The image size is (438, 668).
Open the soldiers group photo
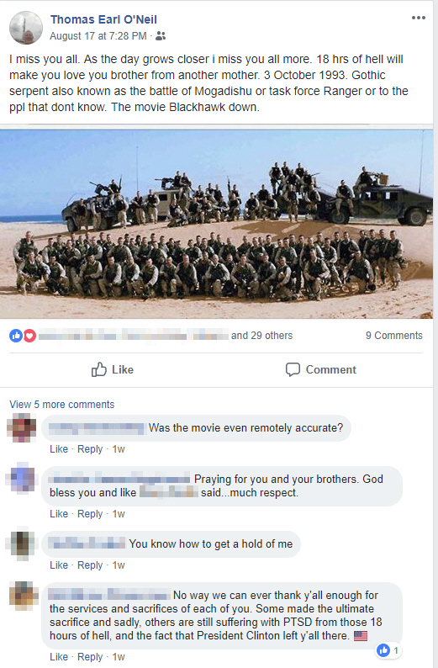point(216,224)
